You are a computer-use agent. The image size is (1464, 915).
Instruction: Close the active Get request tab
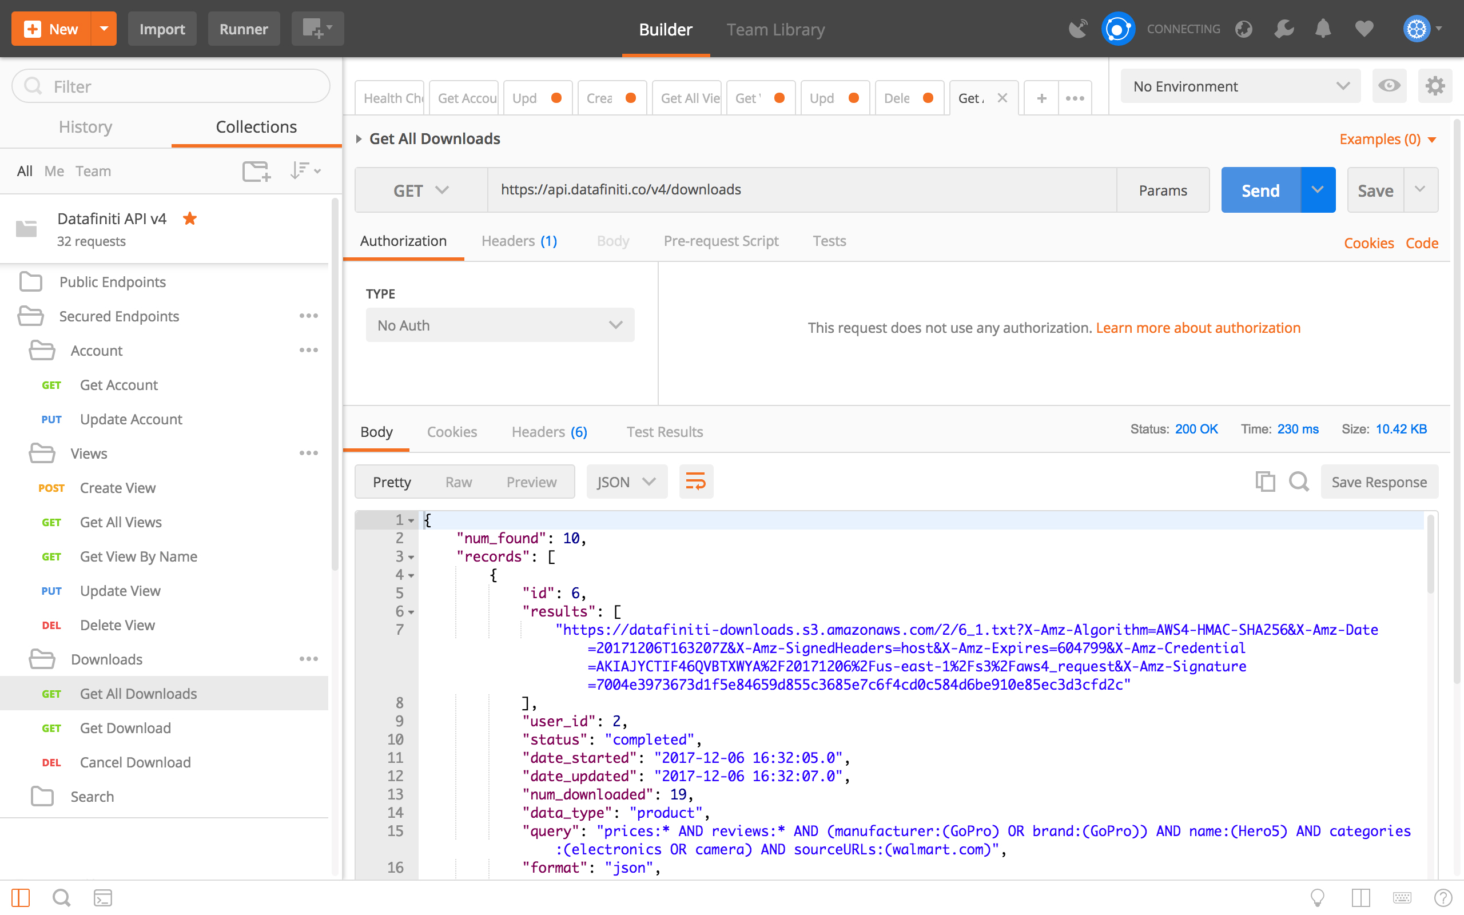coord(1002,97)
